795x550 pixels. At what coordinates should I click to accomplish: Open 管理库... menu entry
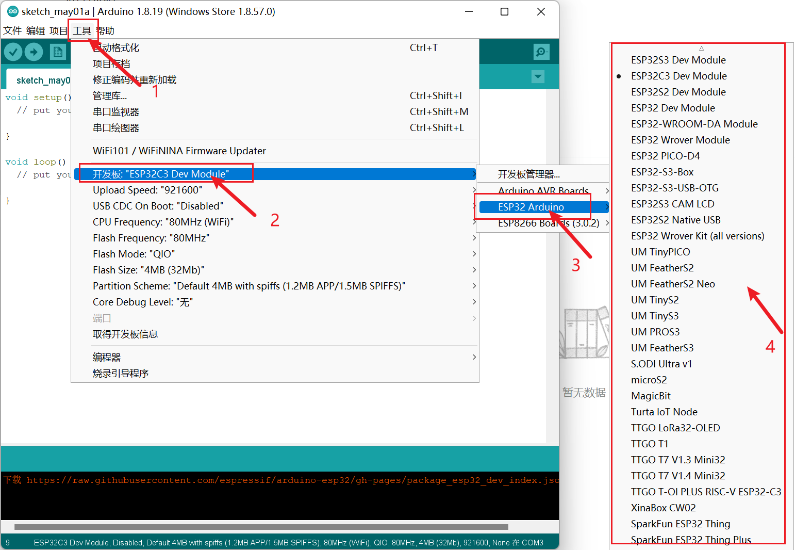[x=275, y=96]
